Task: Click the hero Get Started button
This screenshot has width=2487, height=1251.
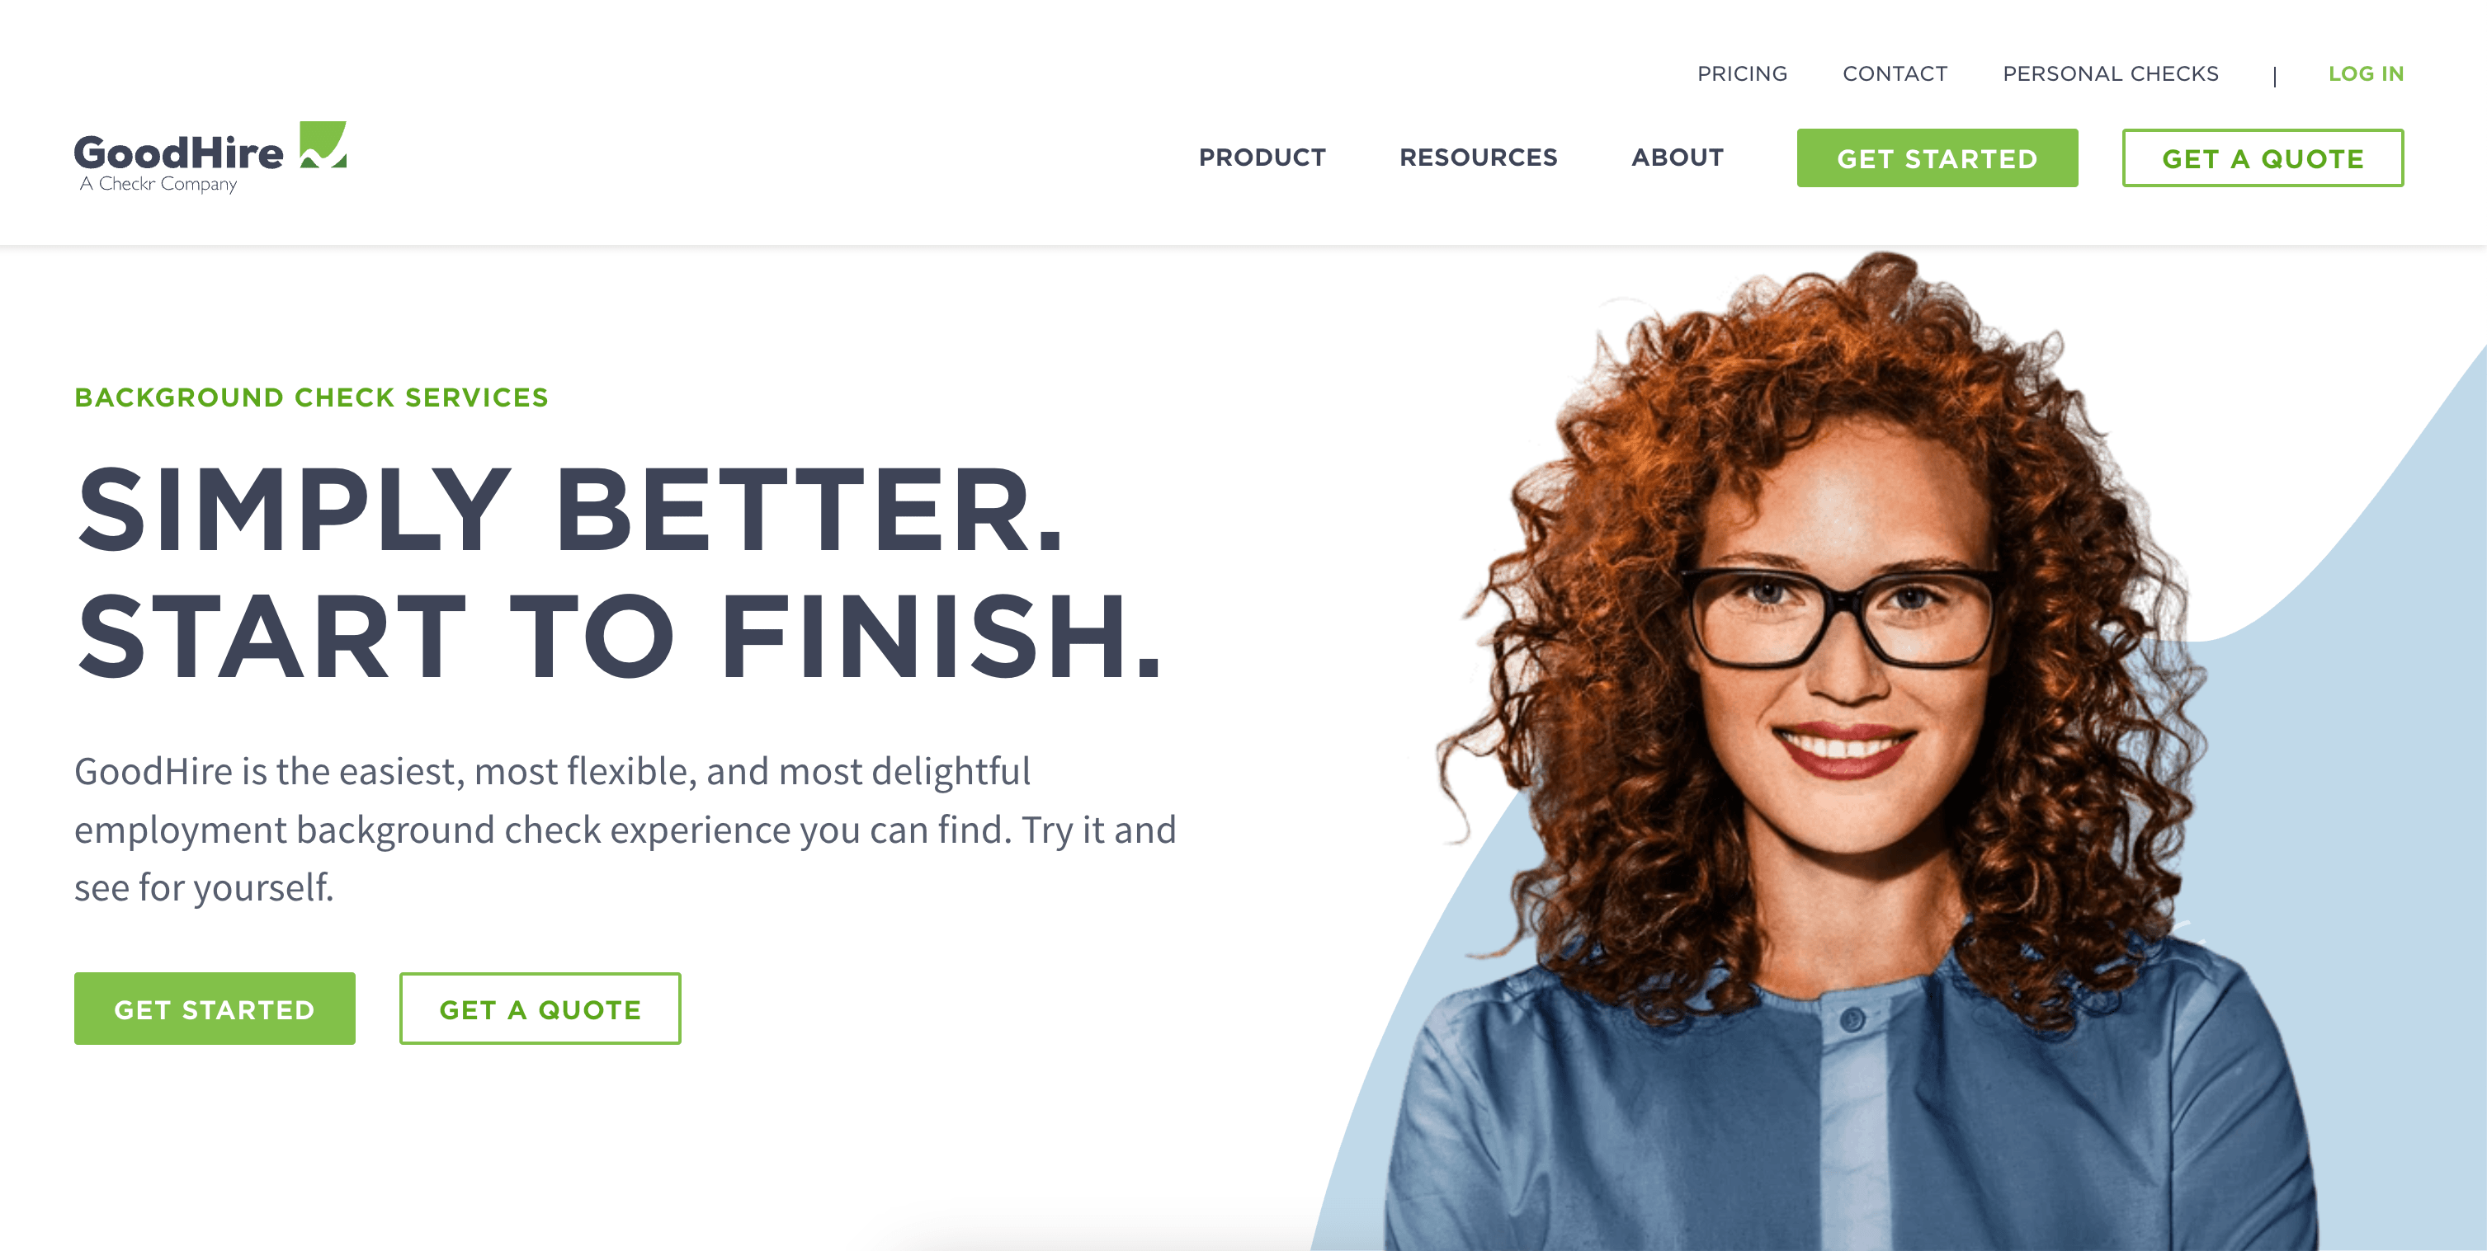Action: click(x=215, y=1009)
